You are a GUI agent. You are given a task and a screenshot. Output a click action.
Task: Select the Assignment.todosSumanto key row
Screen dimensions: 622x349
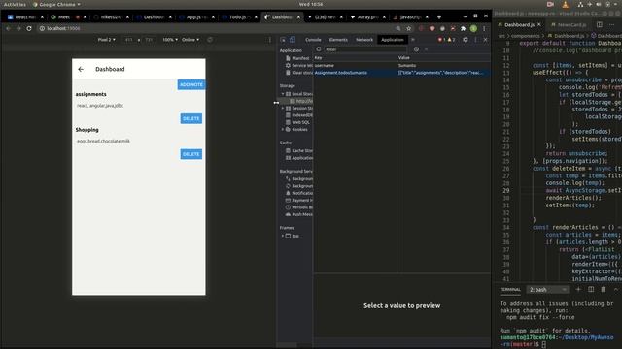[401, 73]
